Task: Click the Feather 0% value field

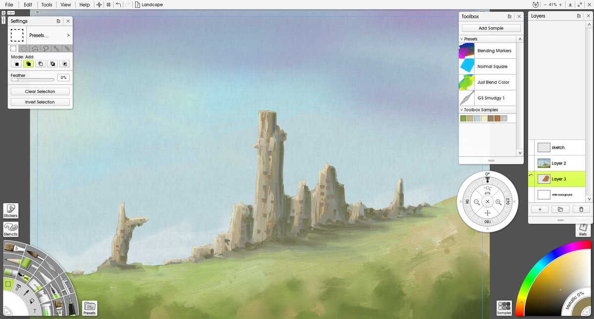Action: [63, 78]
